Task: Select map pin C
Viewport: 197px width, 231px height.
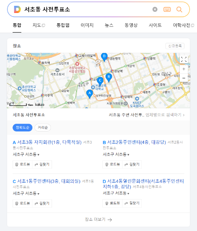Action: [x=100, y=81]
